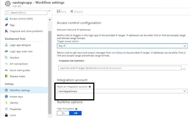This screenshot has width=191, height=118.
Task: Click the Access keys icon
Action: pyautogui.click(x=6, y=97)
